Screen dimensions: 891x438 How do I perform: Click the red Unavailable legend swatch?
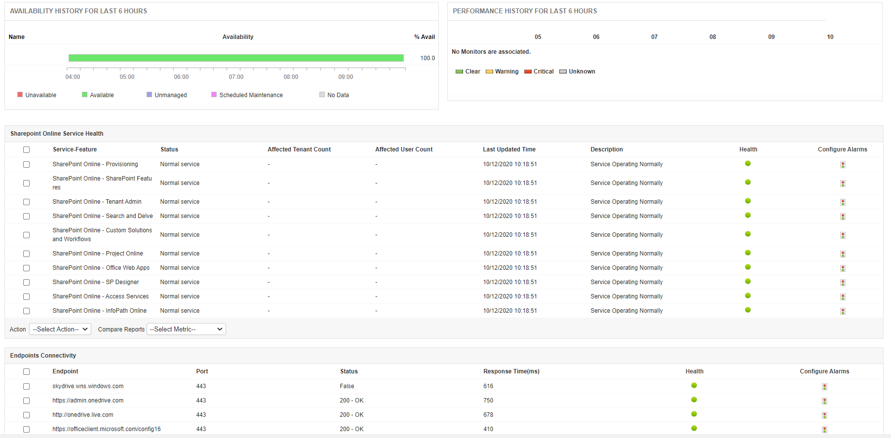pos(20,95)
